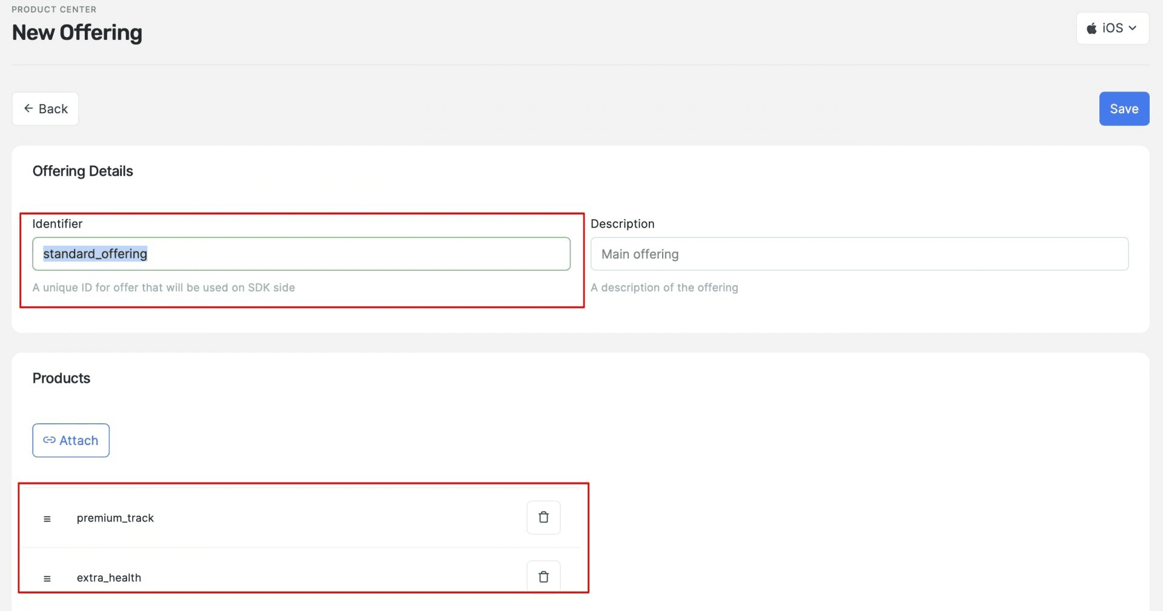Open the PRODUCT CENTER section

pyautogui.click(x=53, y=9)
